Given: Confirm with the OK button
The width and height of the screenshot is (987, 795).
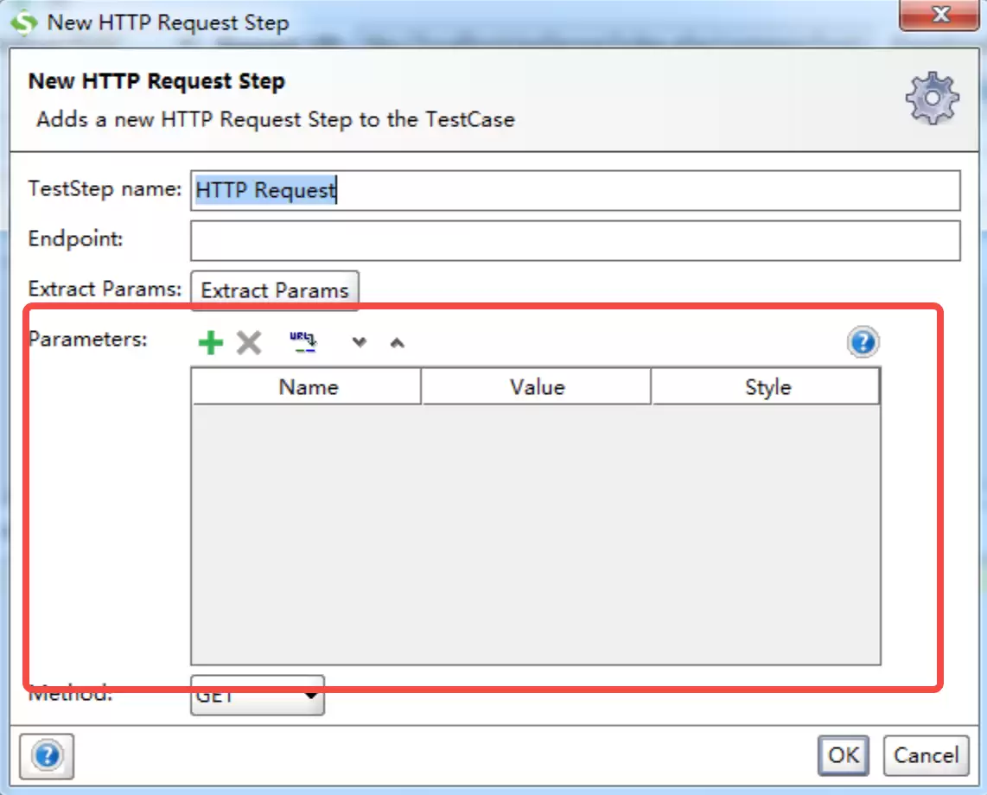Looking at the screenshot, I should [x=843, y=755].
